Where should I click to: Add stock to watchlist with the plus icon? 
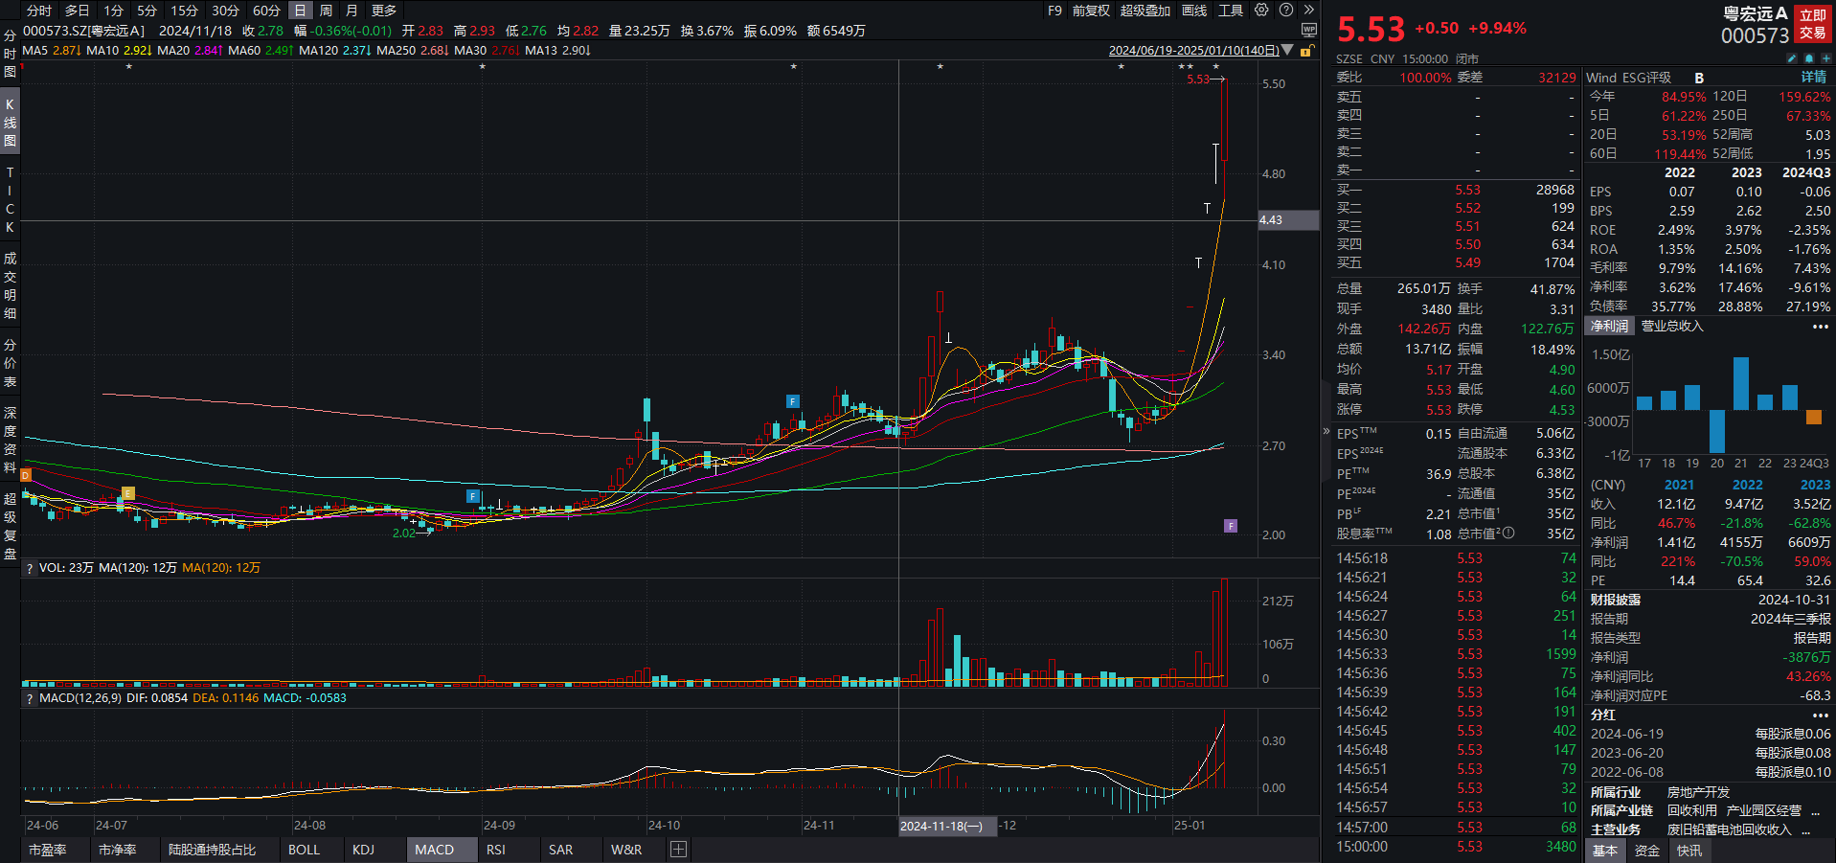click(x=1825, y=58)
